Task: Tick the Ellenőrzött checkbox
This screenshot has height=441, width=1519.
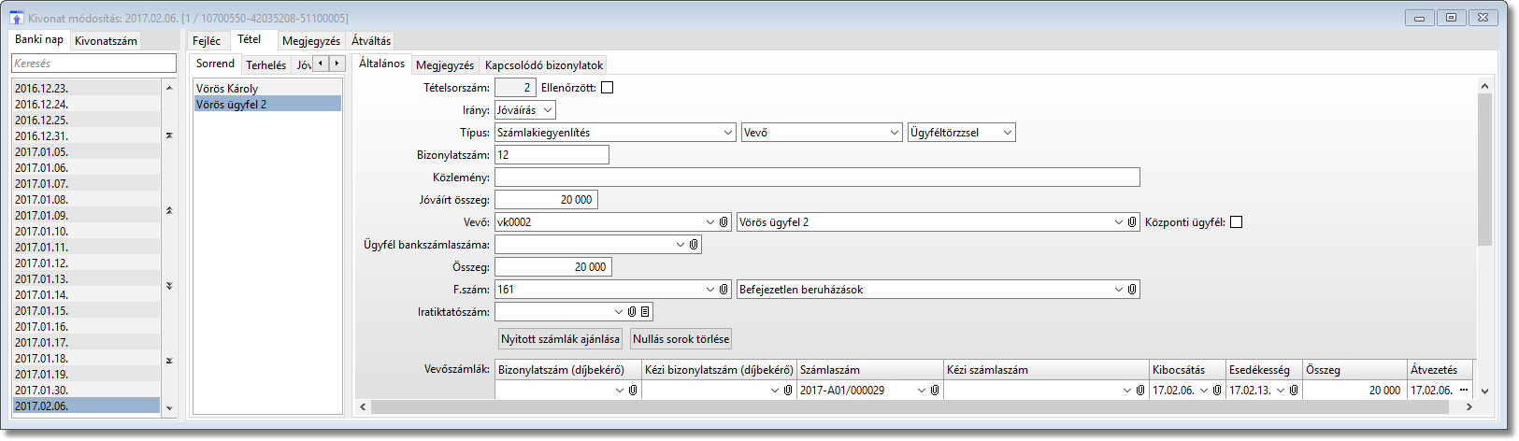Action: (608, 88)
